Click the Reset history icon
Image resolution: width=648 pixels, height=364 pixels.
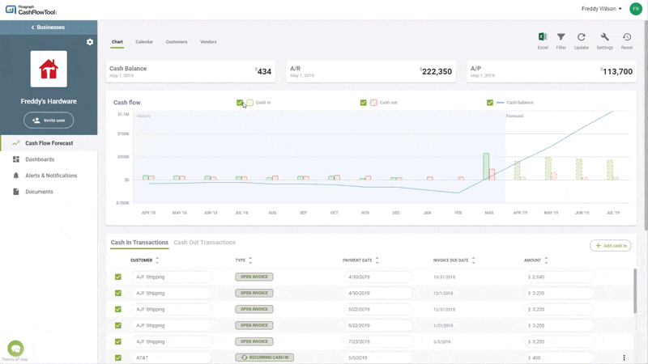pos(626,41)
